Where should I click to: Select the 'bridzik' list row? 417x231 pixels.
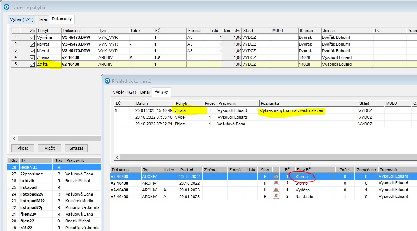54,181
